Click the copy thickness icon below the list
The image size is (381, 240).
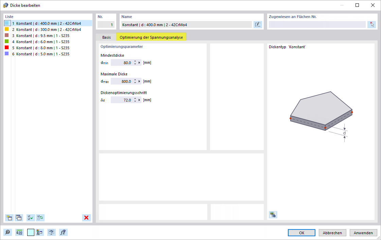(19, 218)
